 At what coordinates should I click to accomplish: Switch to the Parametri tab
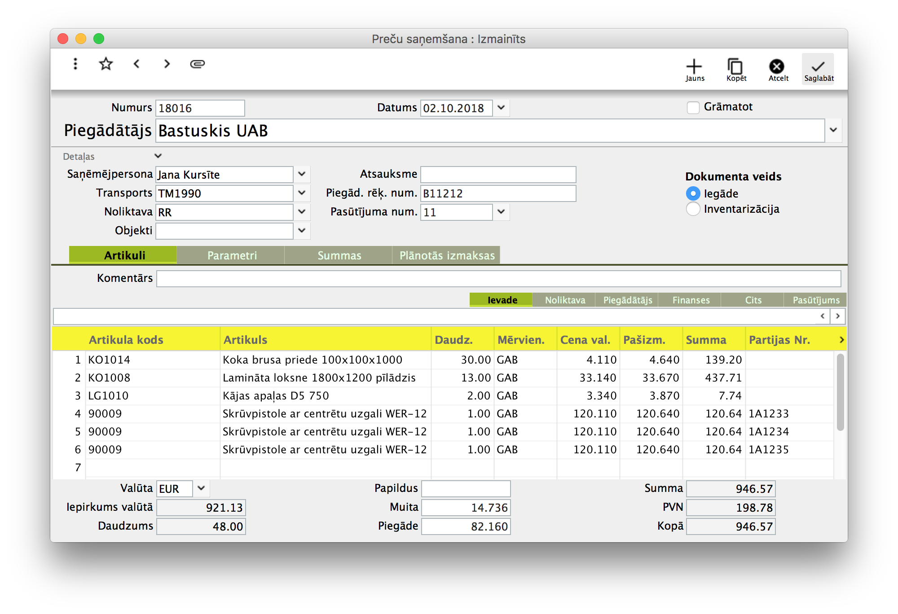[x=231, y=255]
